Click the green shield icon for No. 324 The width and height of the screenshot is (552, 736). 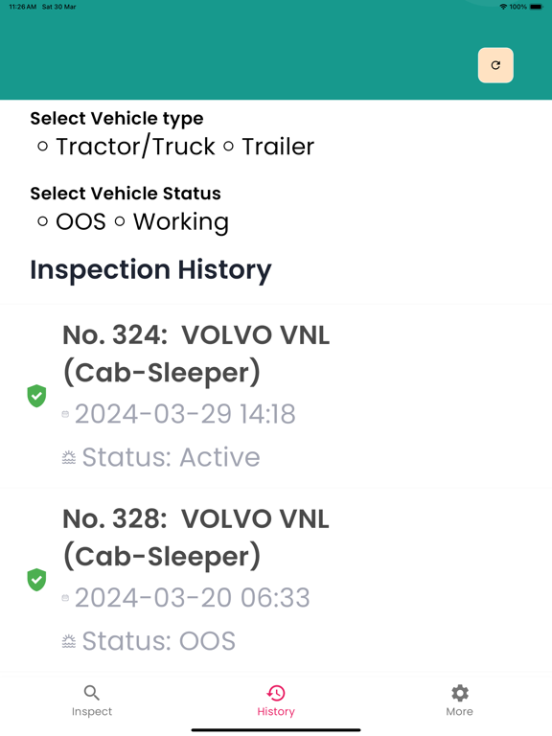(x=36, y=396)
